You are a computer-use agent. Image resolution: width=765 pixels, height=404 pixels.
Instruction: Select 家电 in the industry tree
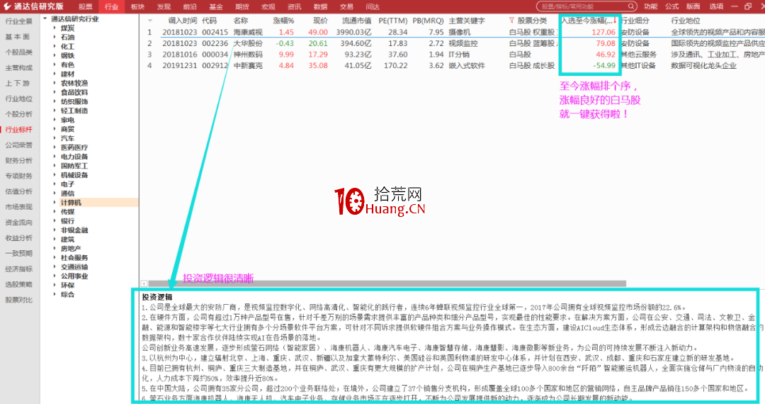pos(67,120)
